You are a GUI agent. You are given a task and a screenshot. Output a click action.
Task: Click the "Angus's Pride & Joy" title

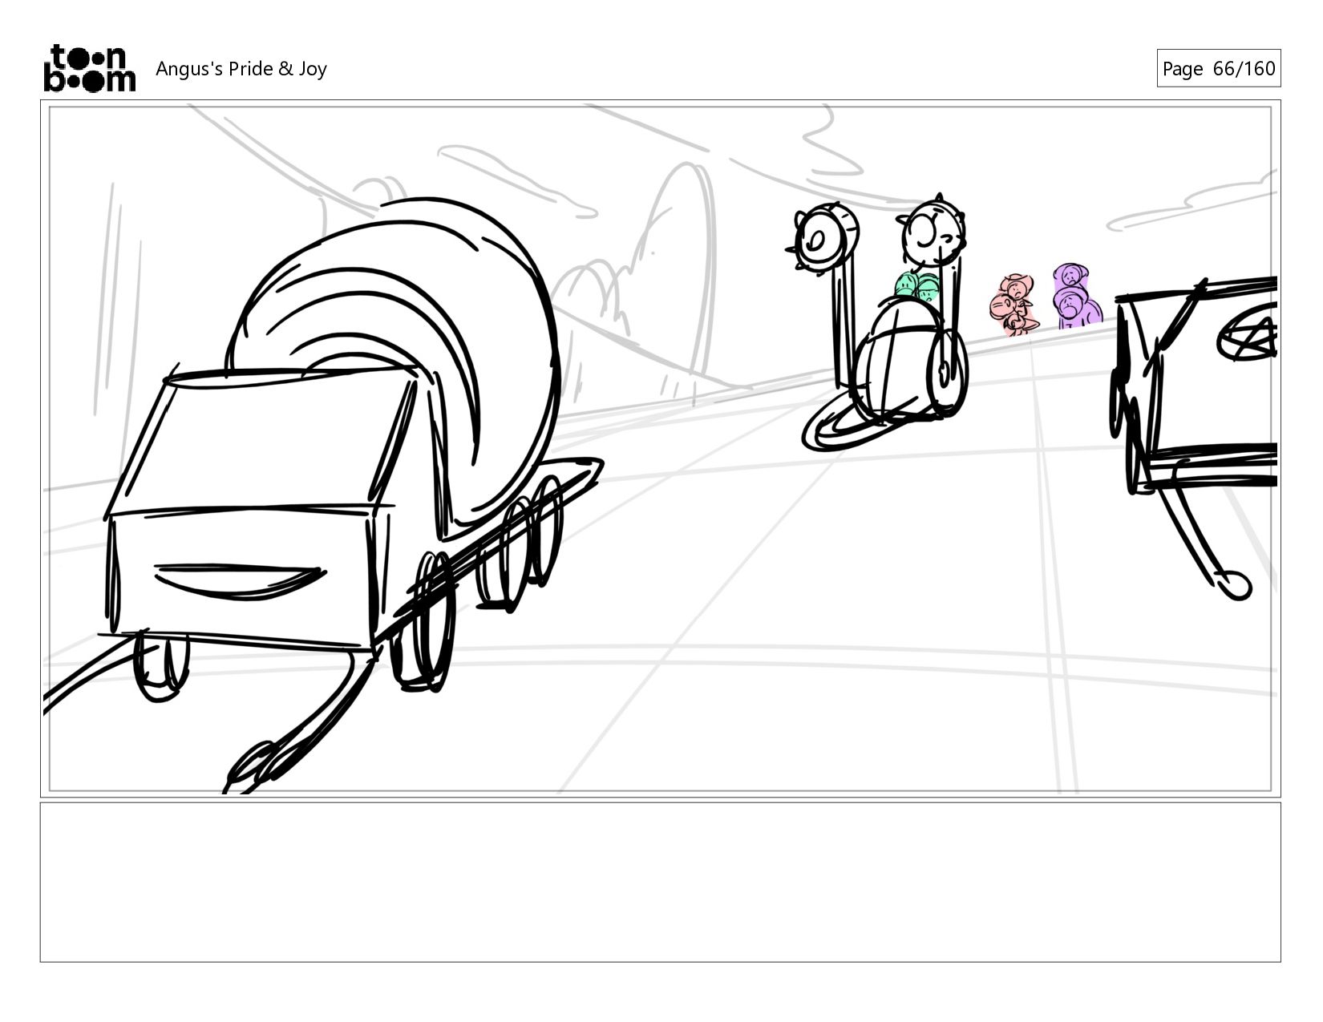point(241,69)
